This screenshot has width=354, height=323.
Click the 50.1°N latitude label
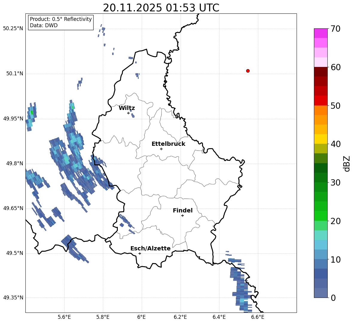pos(15,74)
